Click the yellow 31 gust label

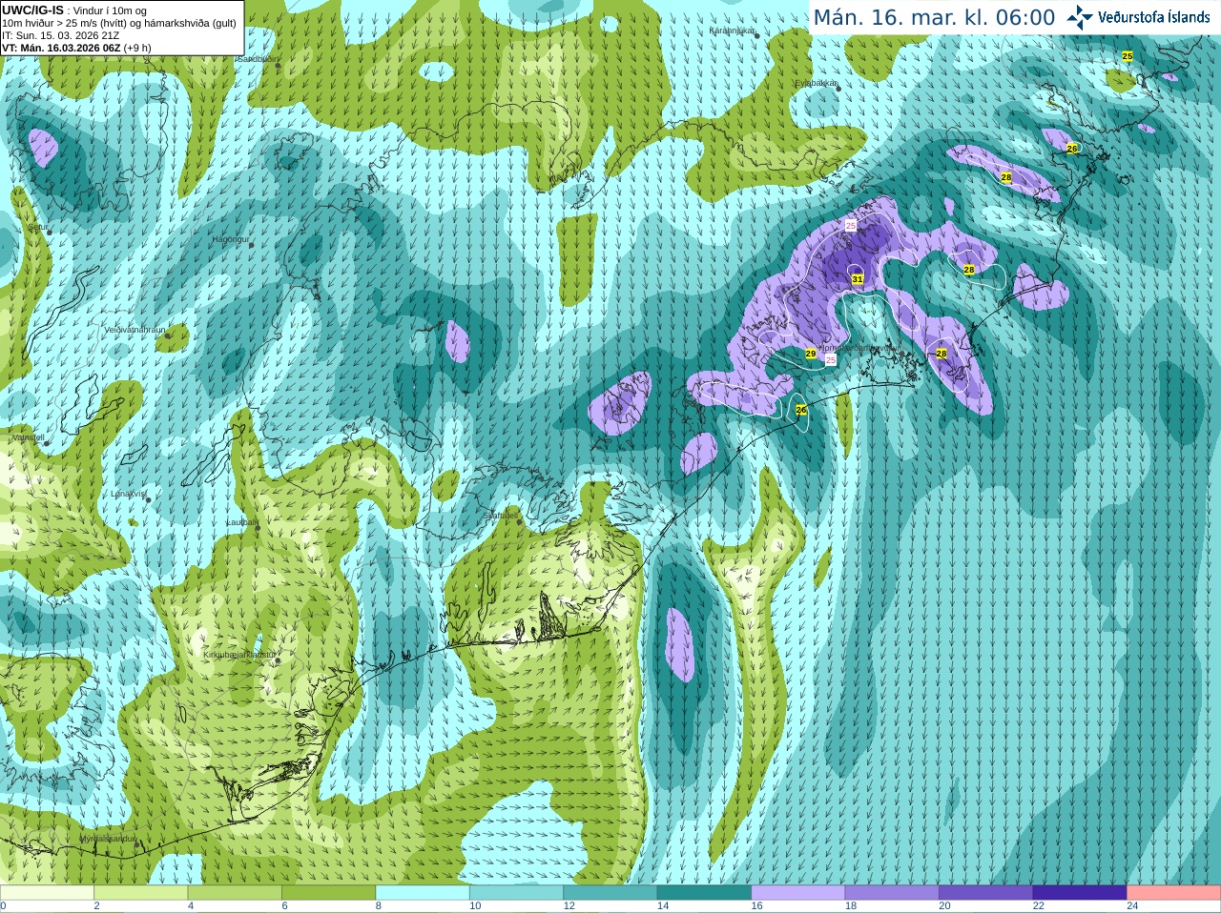pos(858,279)
